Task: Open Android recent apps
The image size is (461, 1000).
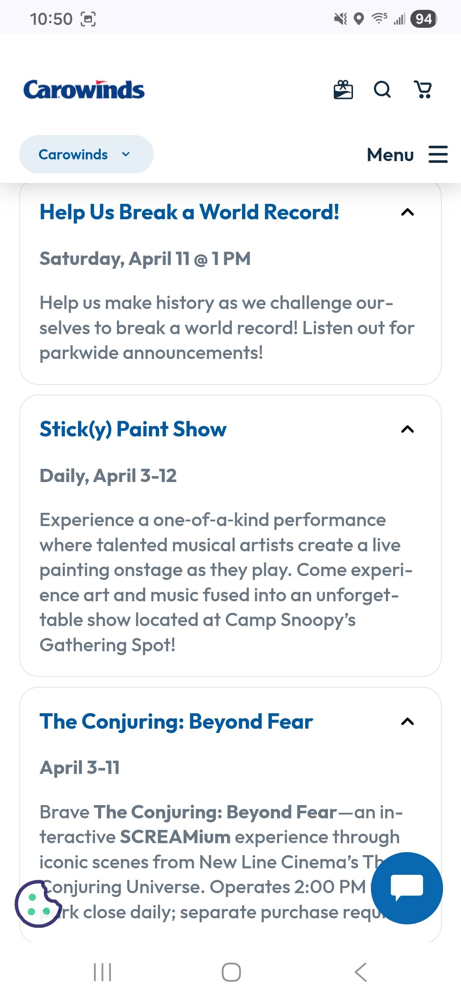Action: [102, 972]
